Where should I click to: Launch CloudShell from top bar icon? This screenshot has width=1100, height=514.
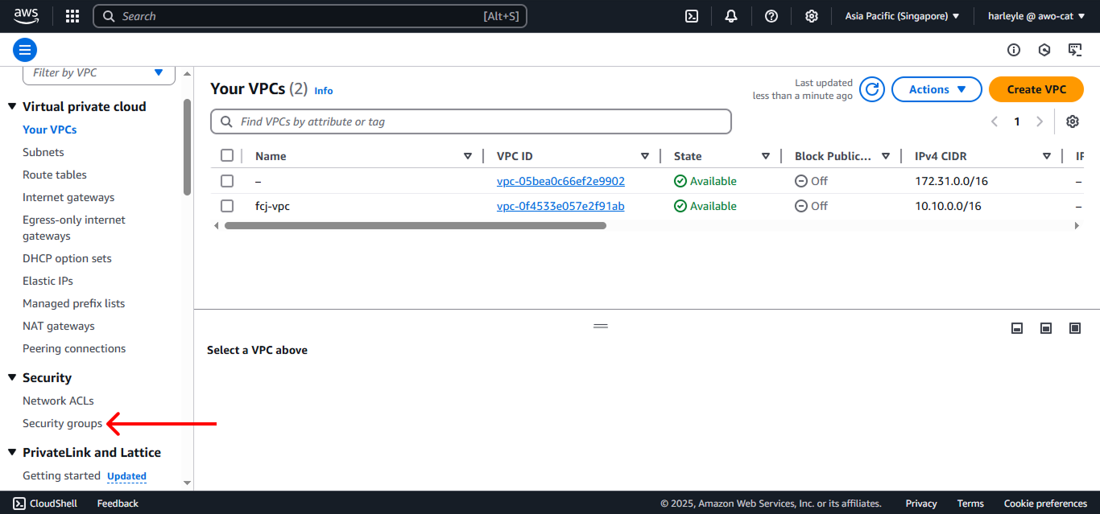[x=692, y=16]
